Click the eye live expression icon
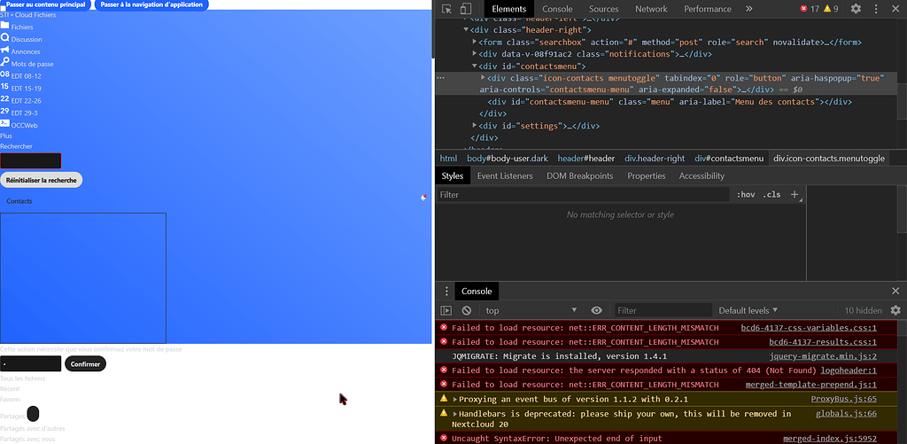The width and height of the screenshot is (907, 444). [596, 310]
